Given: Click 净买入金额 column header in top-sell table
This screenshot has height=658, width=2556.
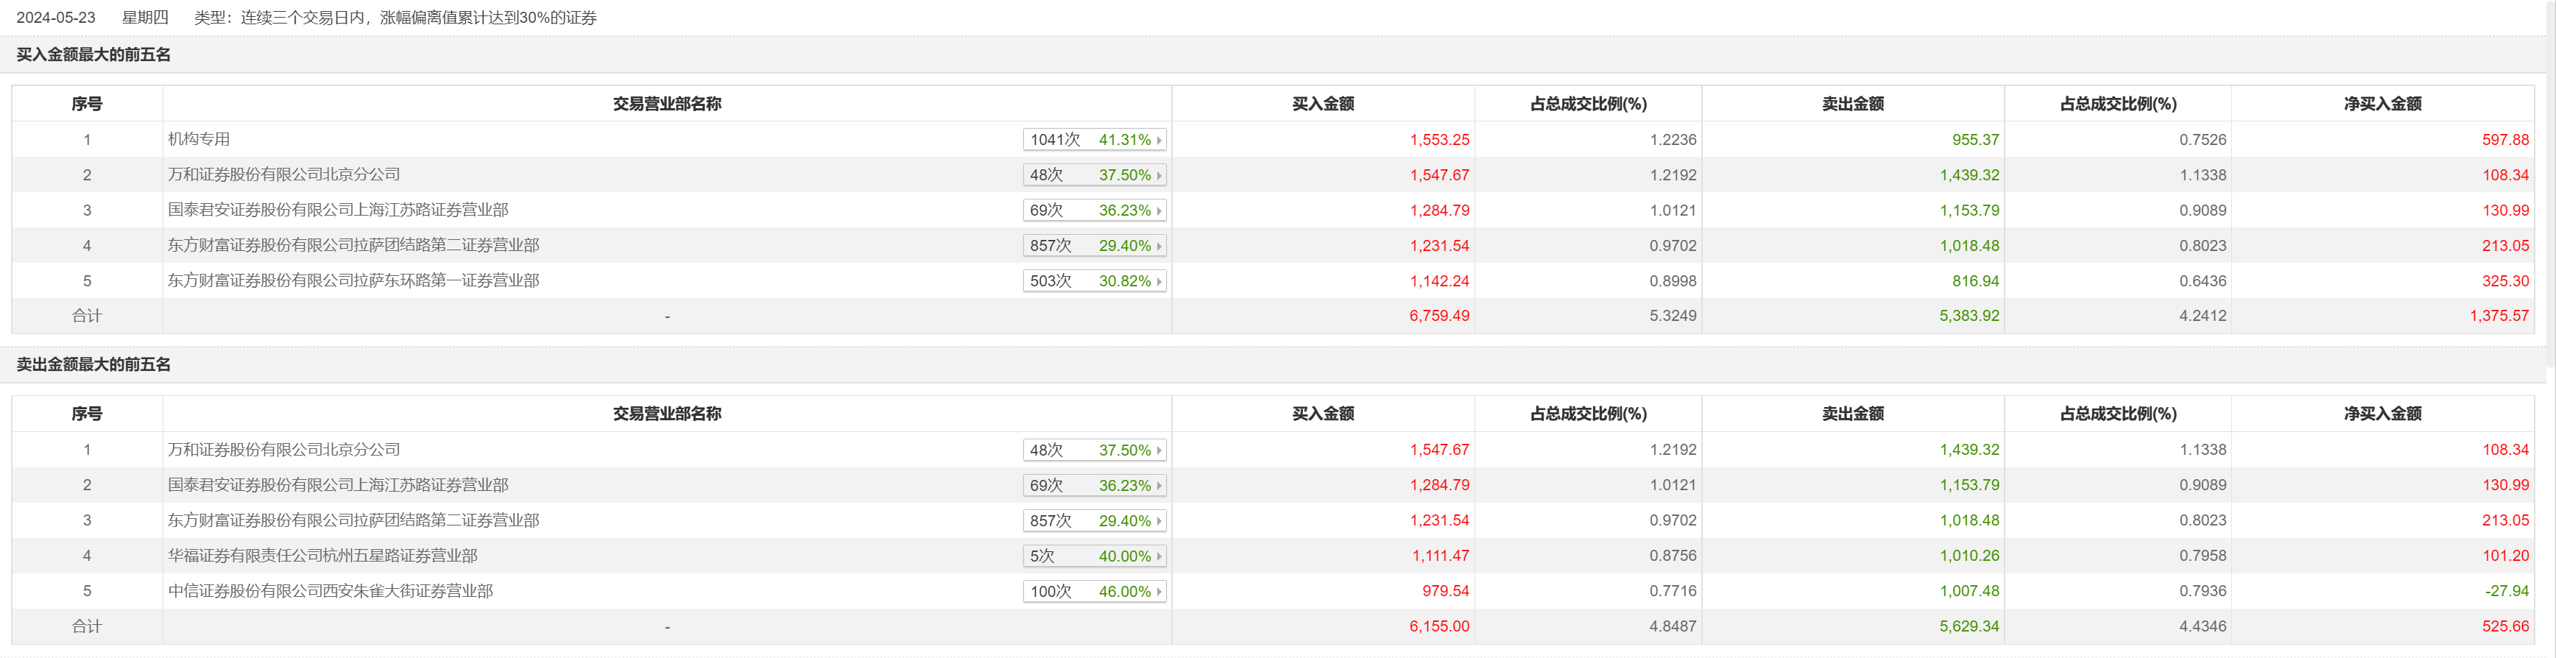Looking at the screenshot, I should [x=2382, y=414].
